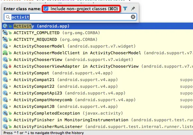Click package-private dot on ActivityChooserModel row
The height and width of the screenshot is (135, 193).
pyautogui.click(x=10, y=46)
